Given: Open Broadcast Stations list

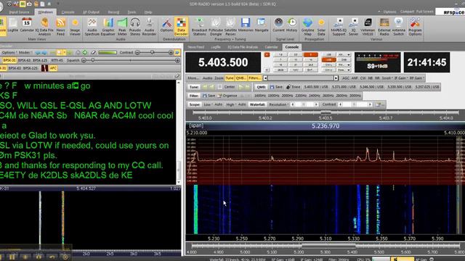Looking at the screenshot, I should 199,26.
